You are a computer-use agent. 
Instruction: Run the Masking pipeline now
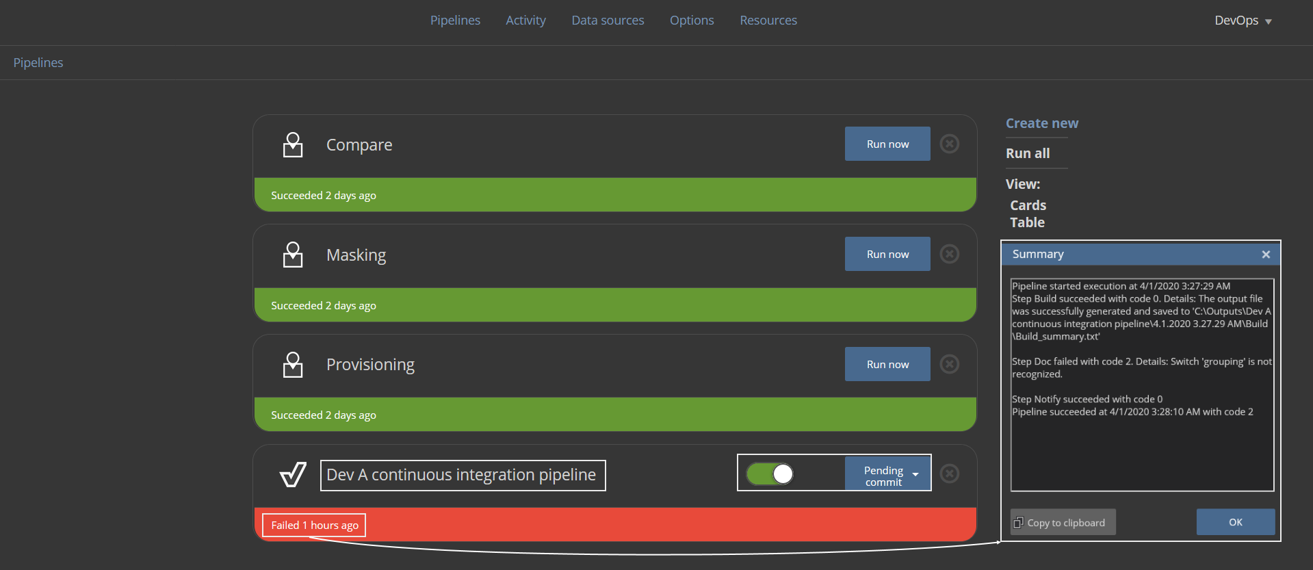(887, 254)
